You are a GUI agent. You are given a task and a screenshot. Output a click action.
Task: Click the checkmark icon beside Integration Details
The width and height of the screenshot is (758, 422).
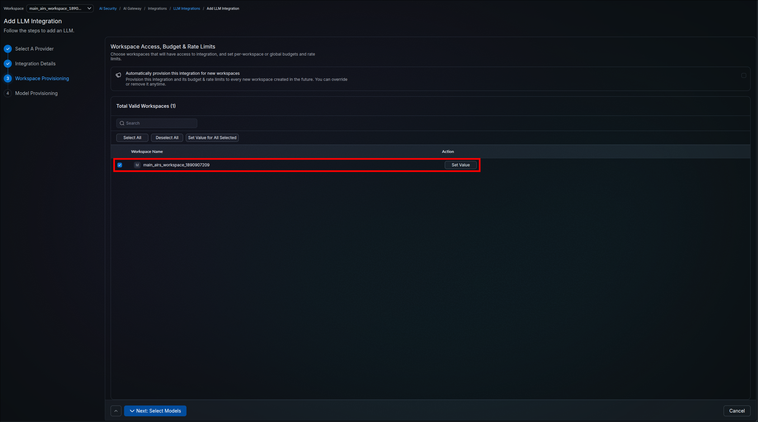click(8, 64)
